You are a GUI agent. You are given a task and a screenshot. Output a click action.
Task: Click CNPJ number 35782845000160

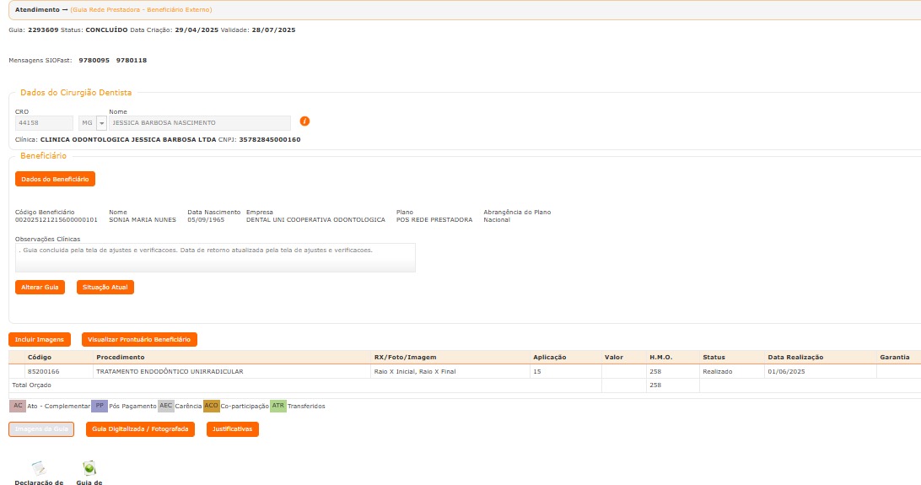(270, 140)
